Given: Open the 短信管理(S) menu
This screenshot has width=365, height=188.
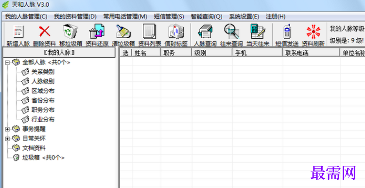Looking at the screenshot, I should coord(169,16).
